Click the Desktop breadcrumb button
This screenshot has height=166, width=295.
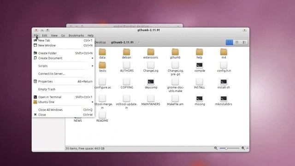pos(100,42)
